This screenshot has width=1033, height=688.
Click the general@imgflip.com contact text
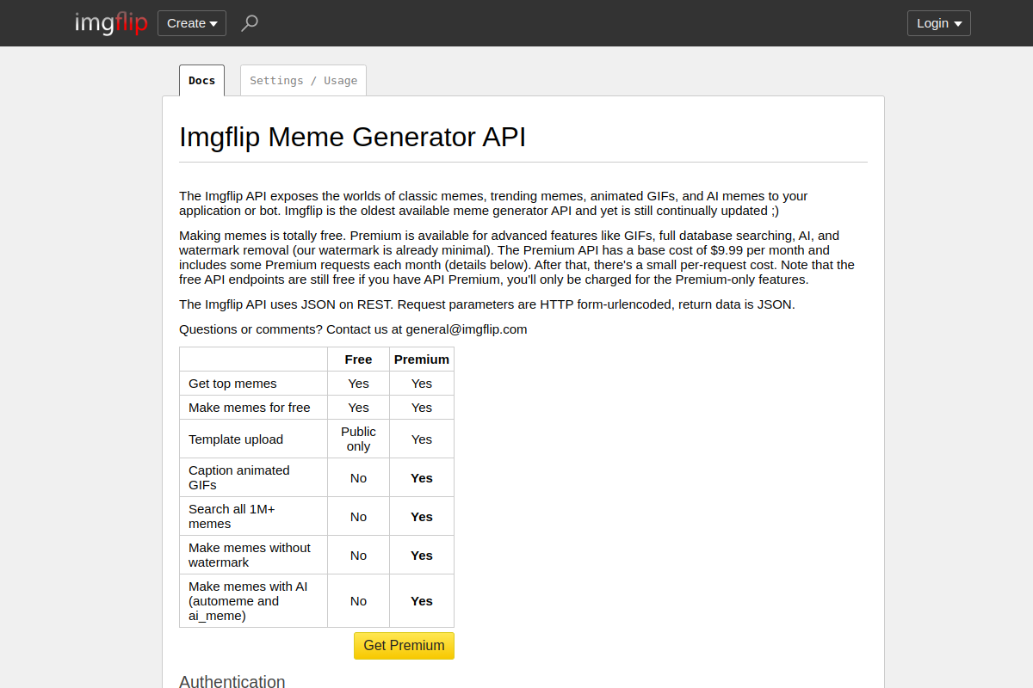(467, 329)
